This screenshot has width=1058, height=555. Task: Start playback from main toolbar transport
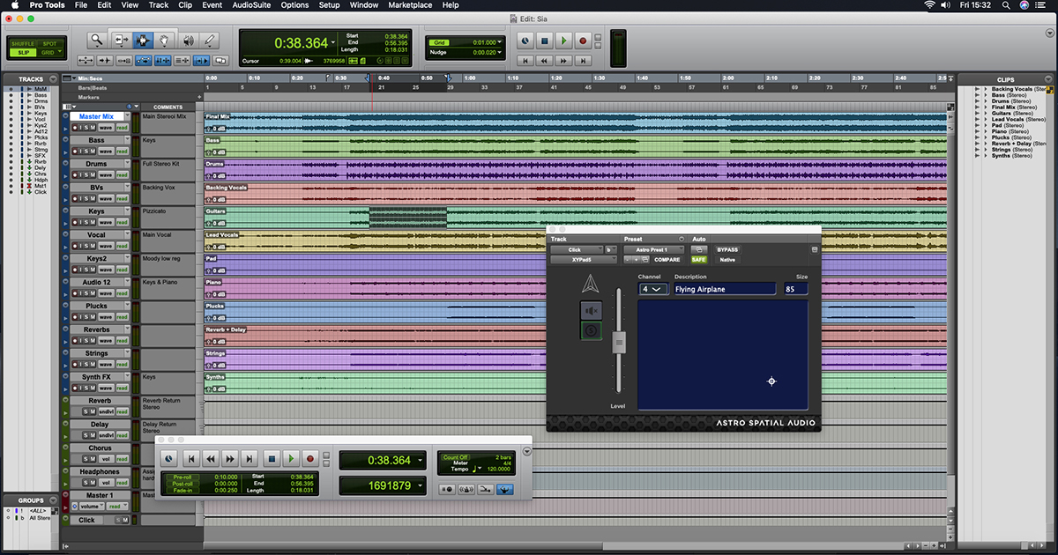click(x=563, y=41)
